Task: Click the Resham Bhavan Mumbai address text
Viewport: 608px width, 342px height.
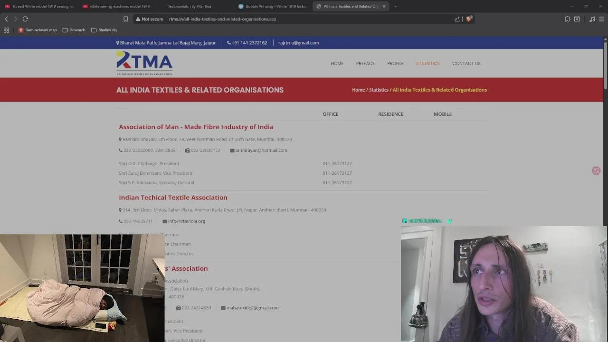Action: 207,139
